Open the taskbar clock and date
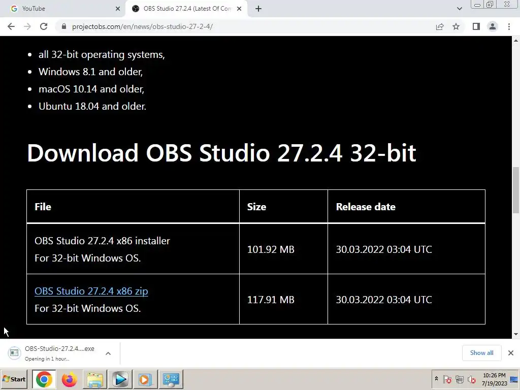 pos(494,379)
